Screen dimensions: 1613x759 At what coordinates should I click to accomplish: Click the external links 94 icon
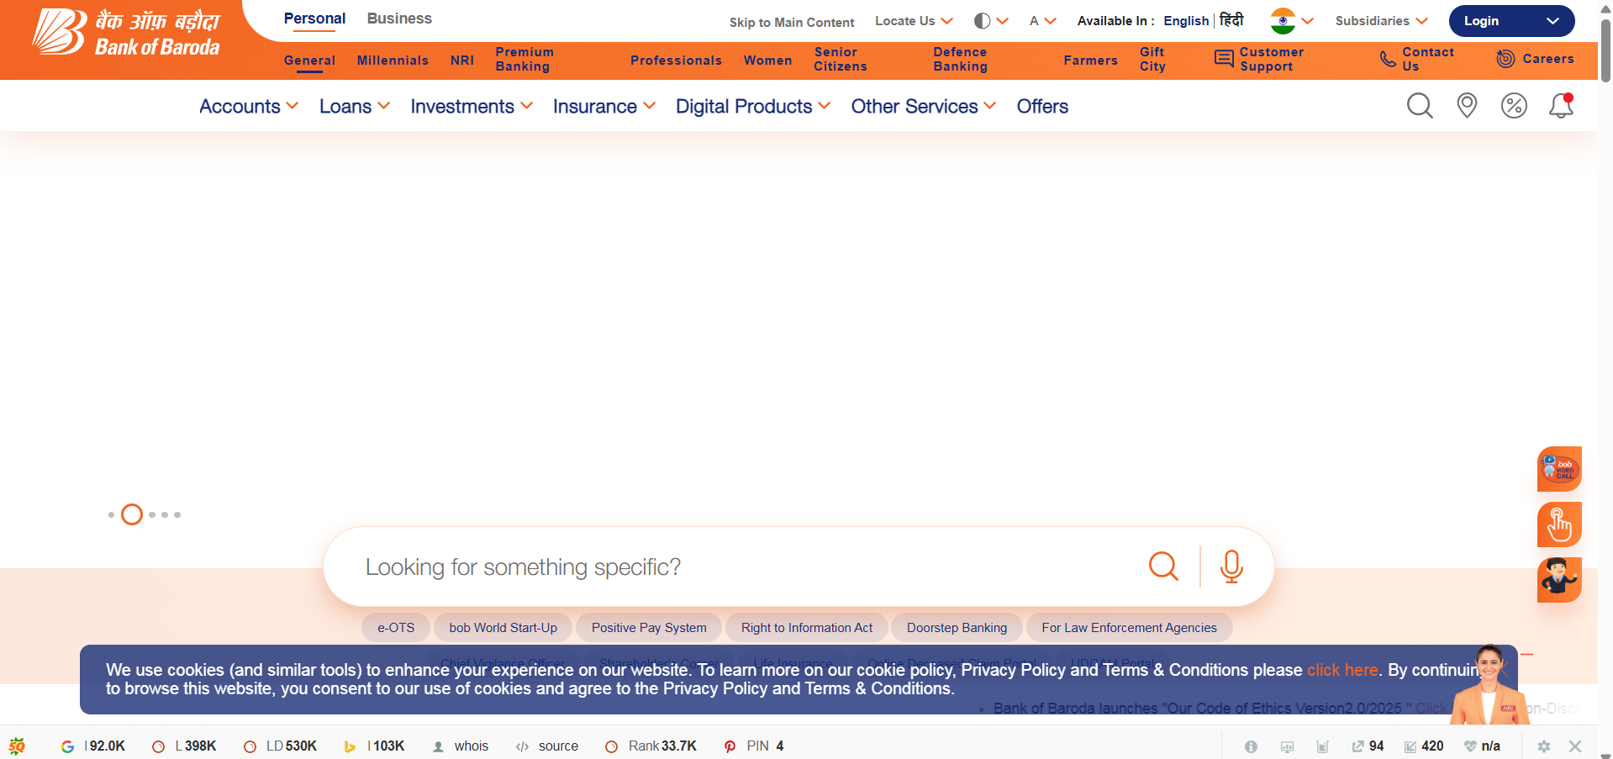1357,746
